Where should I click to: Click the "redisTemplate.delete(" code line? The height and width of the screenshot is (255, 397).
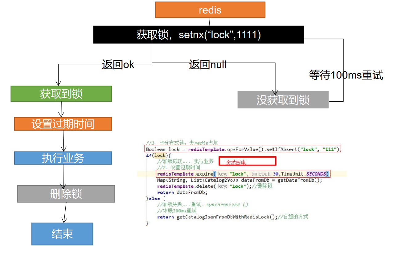215,186
